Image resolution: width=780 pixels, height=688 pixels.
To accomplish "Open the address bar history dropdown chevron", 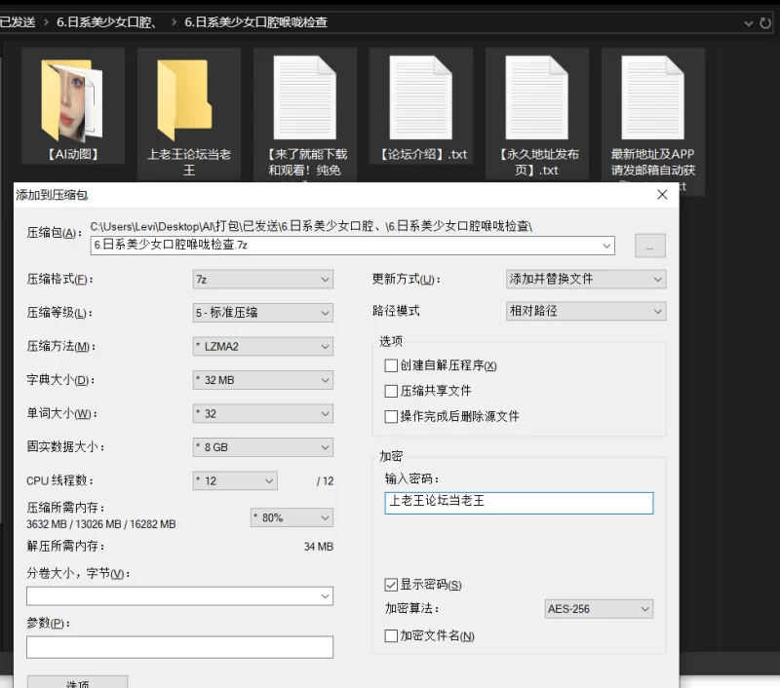I will pos(748,22).
